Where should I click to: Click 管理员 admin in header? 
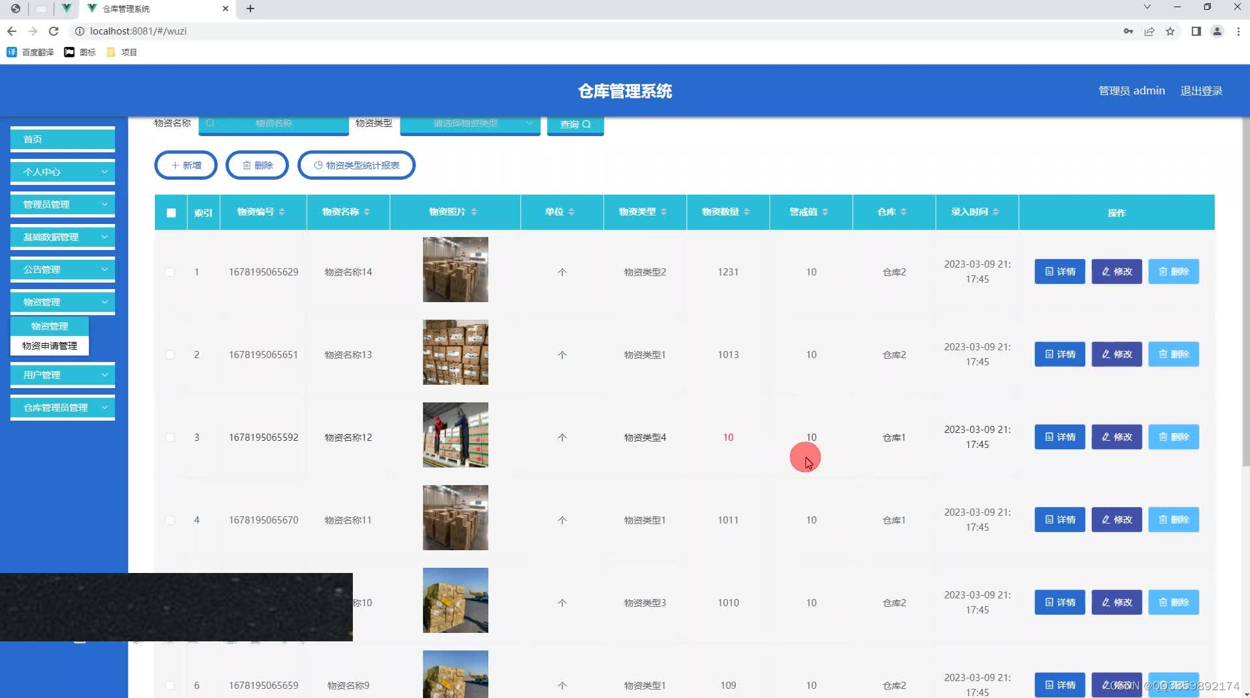point(1132,91)
